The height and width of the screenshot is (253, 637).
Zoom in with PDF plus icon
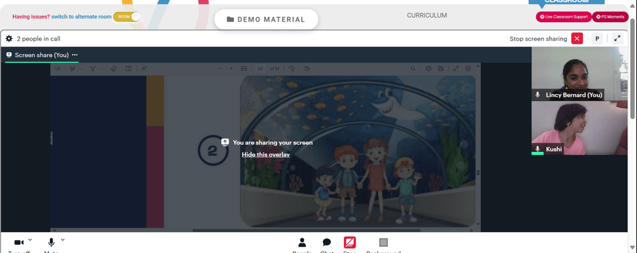pos(231,69)
